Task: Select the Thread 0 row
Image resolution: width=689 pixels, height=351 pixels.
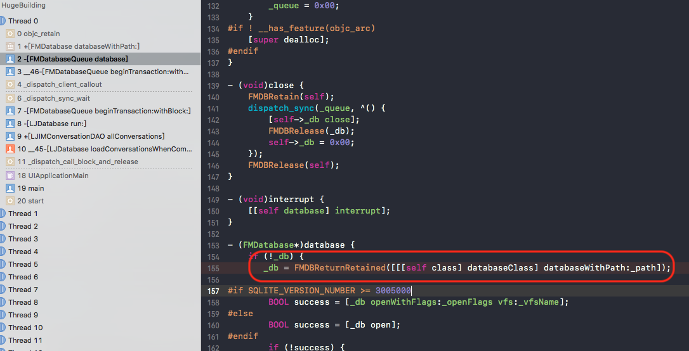Action: (100, 21)
